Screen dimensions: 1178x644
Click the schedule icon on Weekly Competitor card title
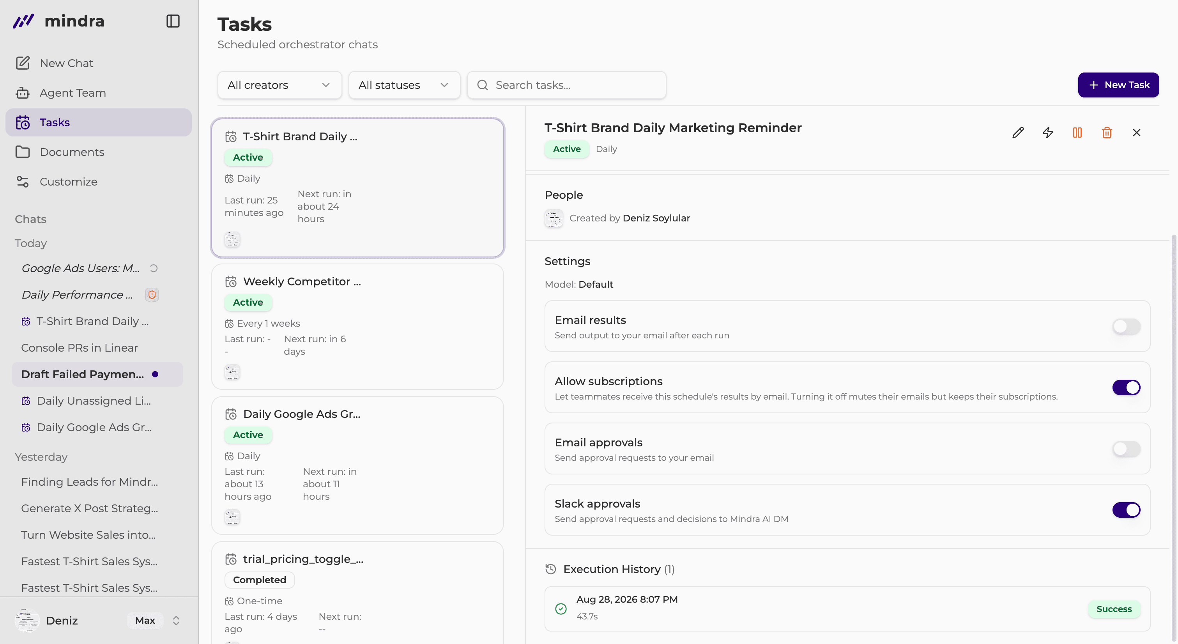pyautogui.click(x=231, y=282)
